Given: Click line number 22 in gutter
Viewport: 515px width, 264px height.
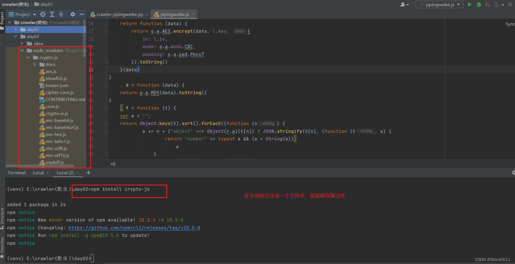Looking at the screenshot, I should [91, 70].
